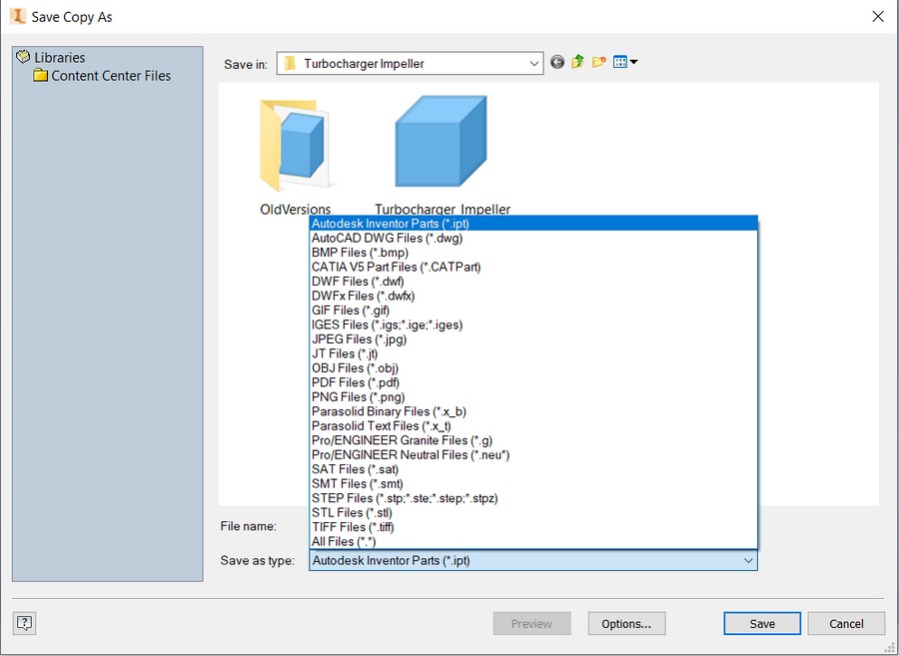Viewport: 899px width, 656px height.
Task: Choose Parasolid Binary Files (*.x_b)
Action: point(533,411)
